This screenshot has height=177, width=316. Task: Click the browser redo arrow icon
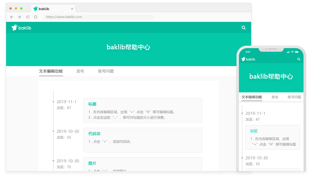[28, 17]
